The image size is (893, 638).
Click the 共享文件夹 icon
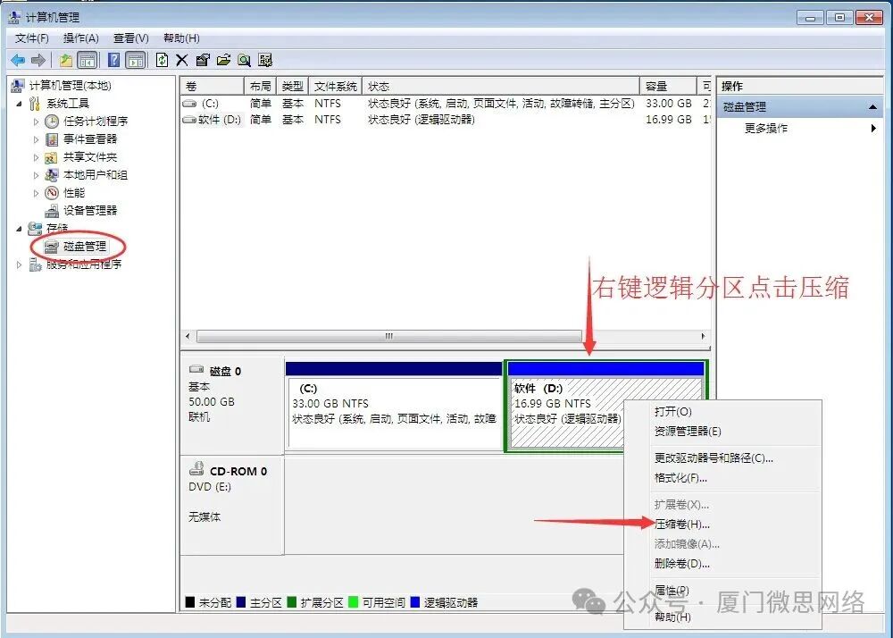point(52,157)
